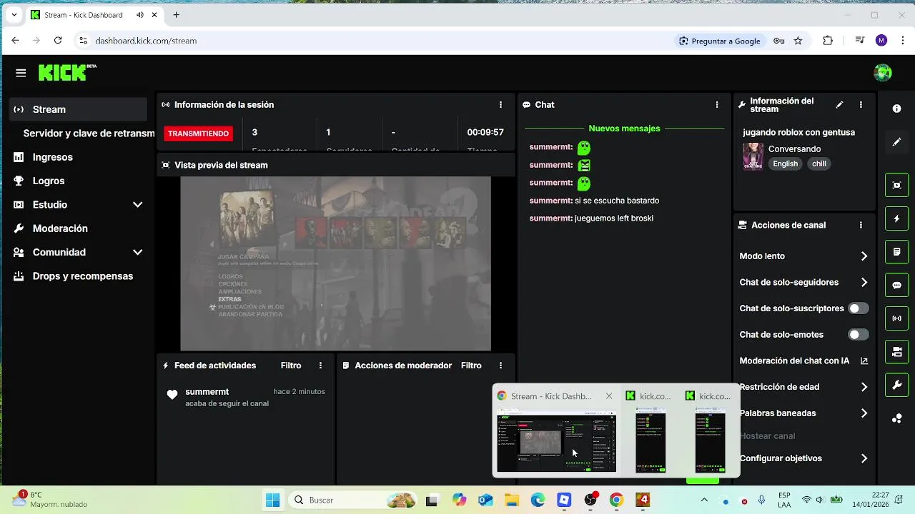Open Roblox from the taskbar

564,500
